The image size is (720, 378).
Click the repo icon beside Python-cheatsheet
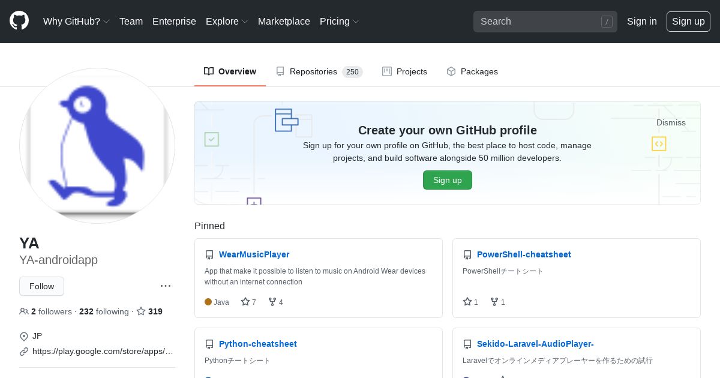click(209, 344)
